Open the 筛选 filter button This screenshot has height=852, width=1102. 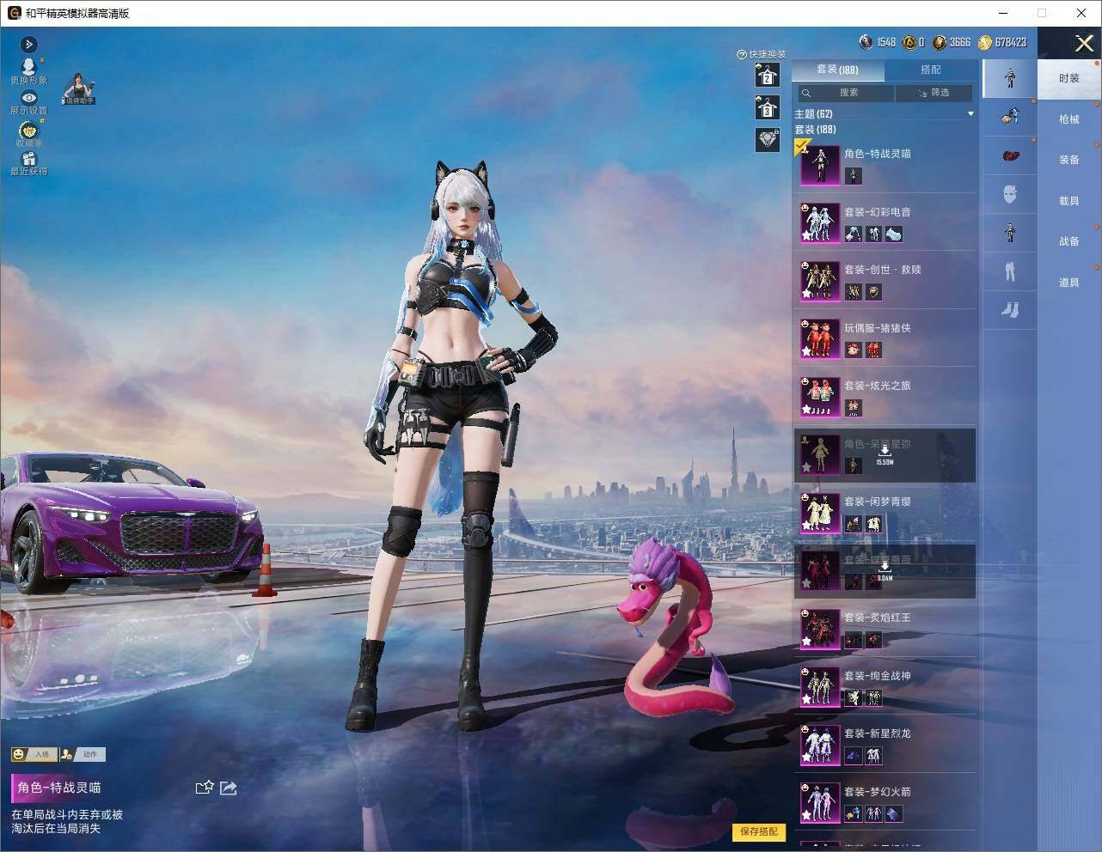pyautogui.click(x=934, y=93)
